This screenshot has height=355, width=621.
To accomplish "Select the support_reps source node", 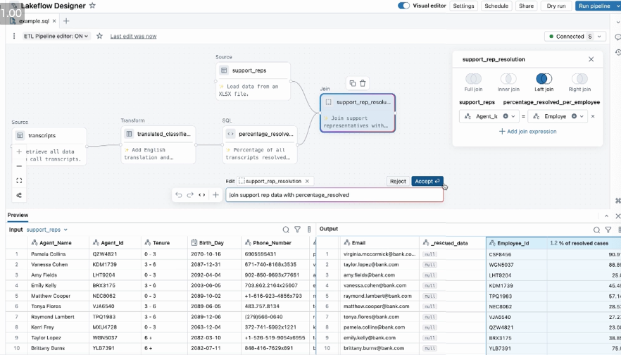I will (x=253, y=81).
